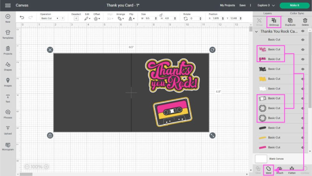Click the Blank Canvas color swatch
This screenshot has height=176, width=312.
(261, 159)
